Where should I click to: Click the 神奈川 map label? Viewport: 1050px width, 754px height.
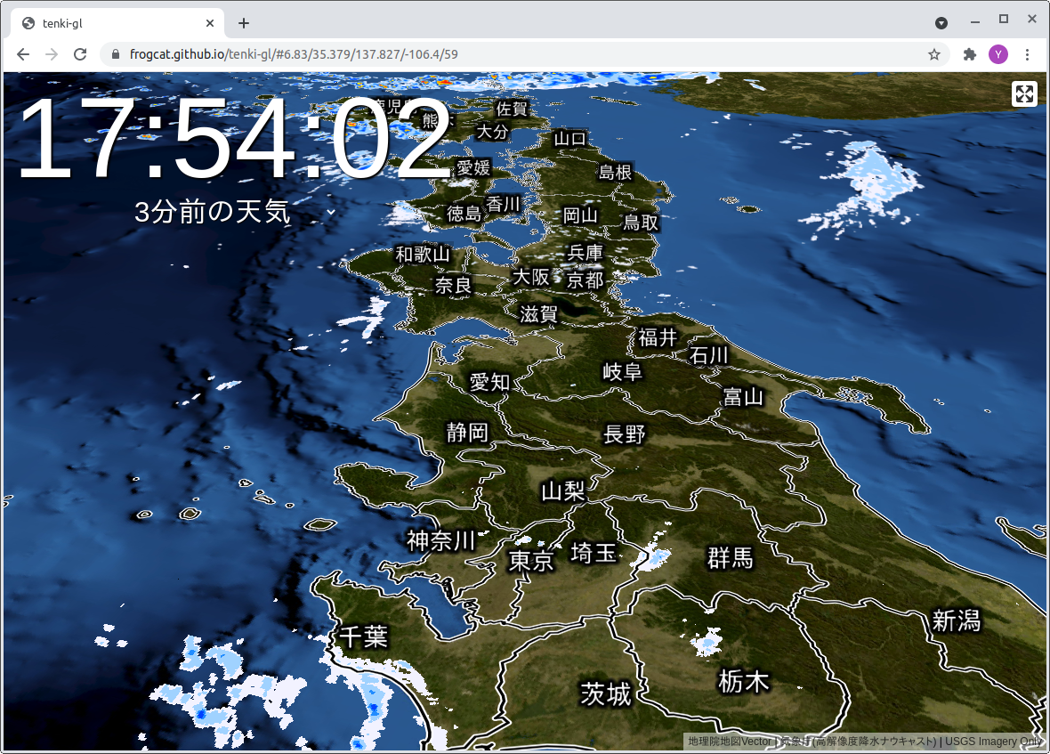coord(441,540)
